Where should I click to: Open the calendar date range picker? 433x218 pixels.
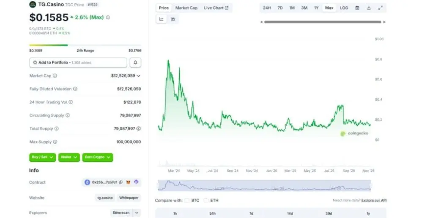click(x=357, y=8)
